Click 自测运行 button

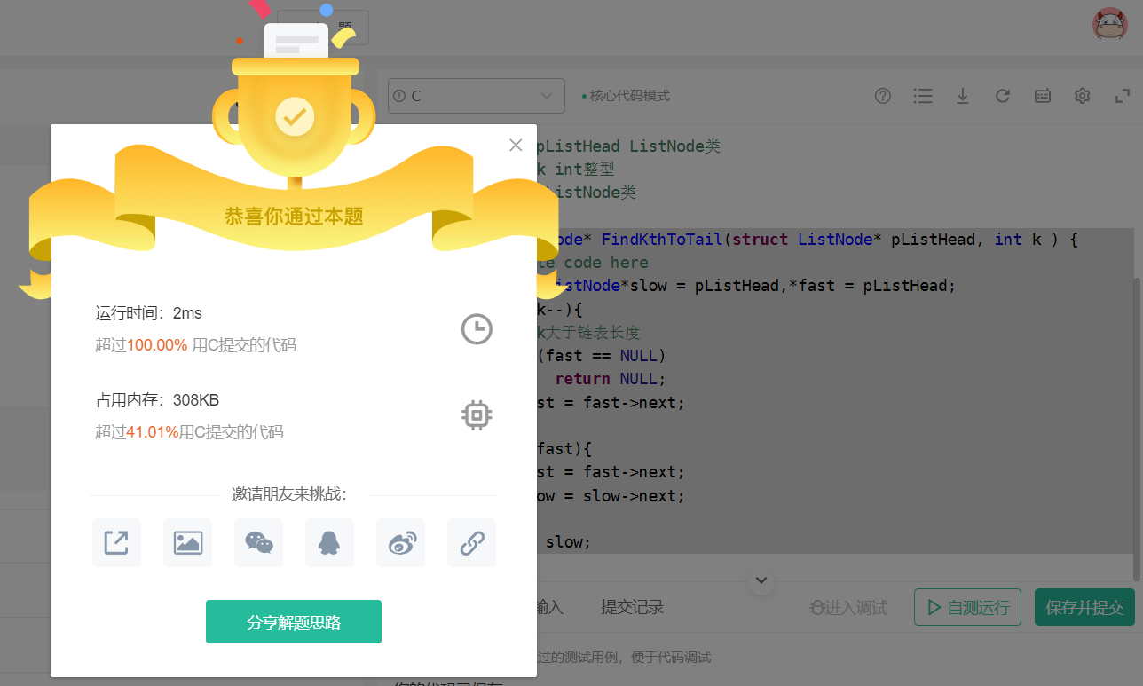(x=967, y=608)
